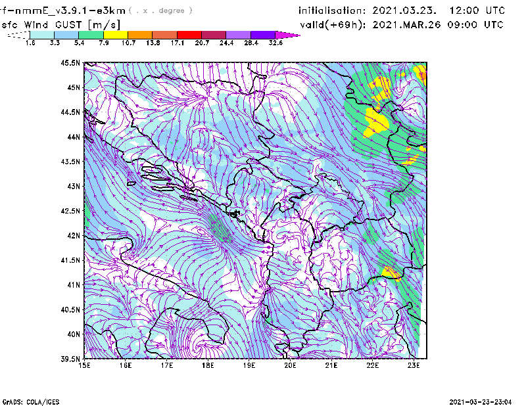This screenshot has height=406, width=526.
Task: Click the violet legend swatch before 32.6
Action: 263,35
